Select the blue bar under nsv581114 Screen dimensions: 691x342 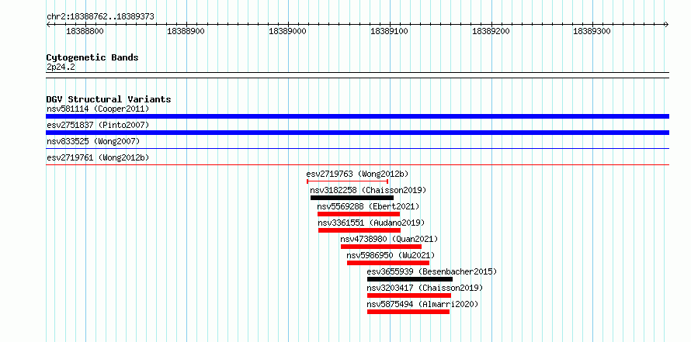click(x=357, y=116)
